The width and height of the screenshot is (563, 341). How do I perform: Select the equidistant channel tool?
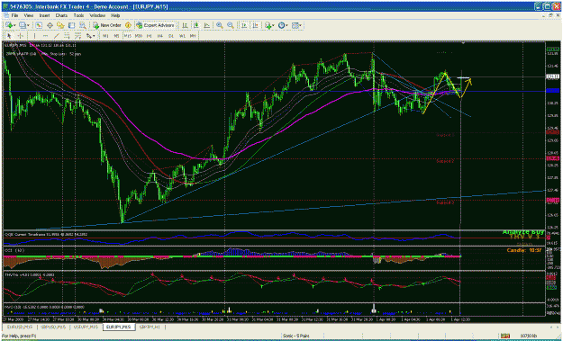click(67, 36)
